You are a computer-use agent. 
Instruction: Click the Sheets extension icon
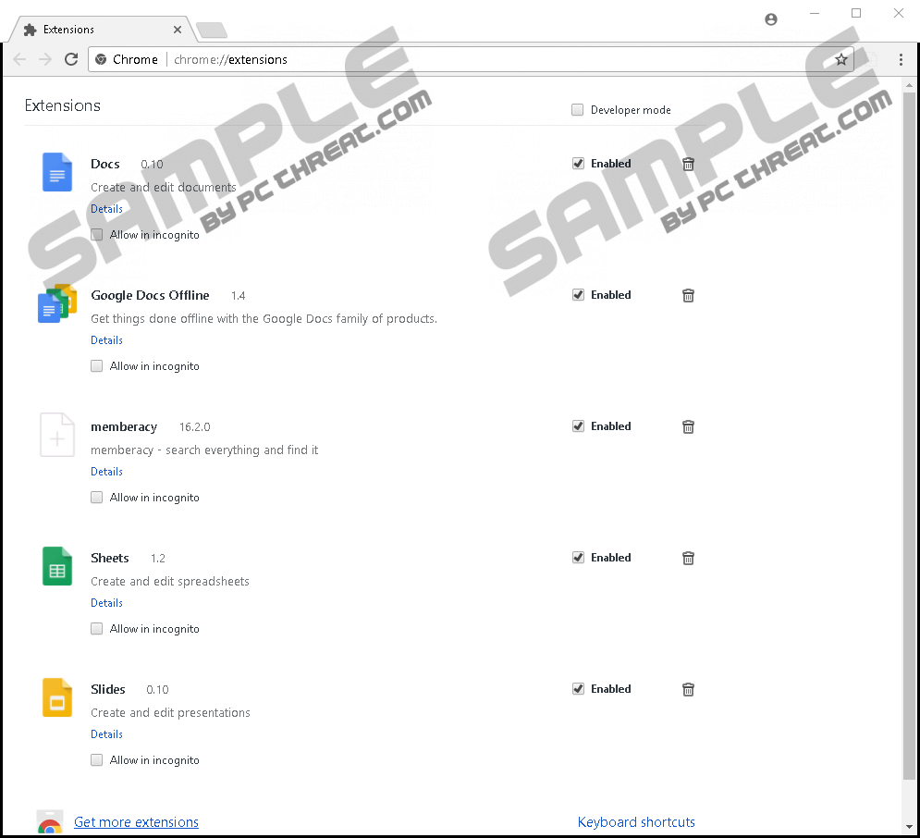pyautogui.click(x=57, y=566)
